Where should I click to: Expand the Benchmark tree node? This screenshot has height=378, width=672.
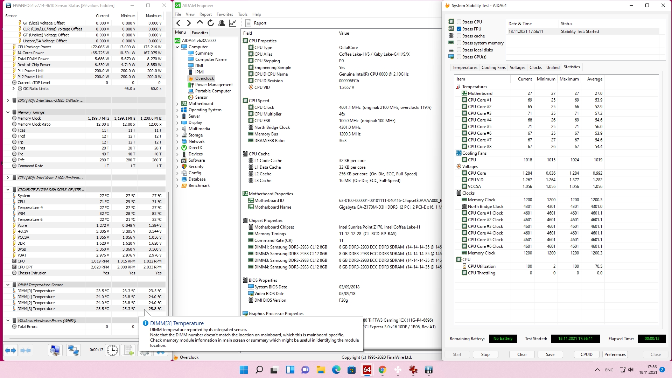[177, 185]
